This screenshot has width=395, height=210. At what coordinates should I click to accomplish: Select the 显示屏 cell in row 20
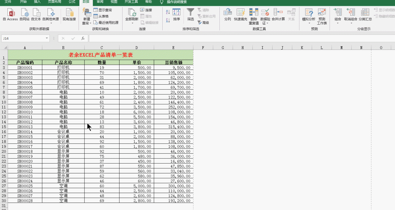coord(63,151)
